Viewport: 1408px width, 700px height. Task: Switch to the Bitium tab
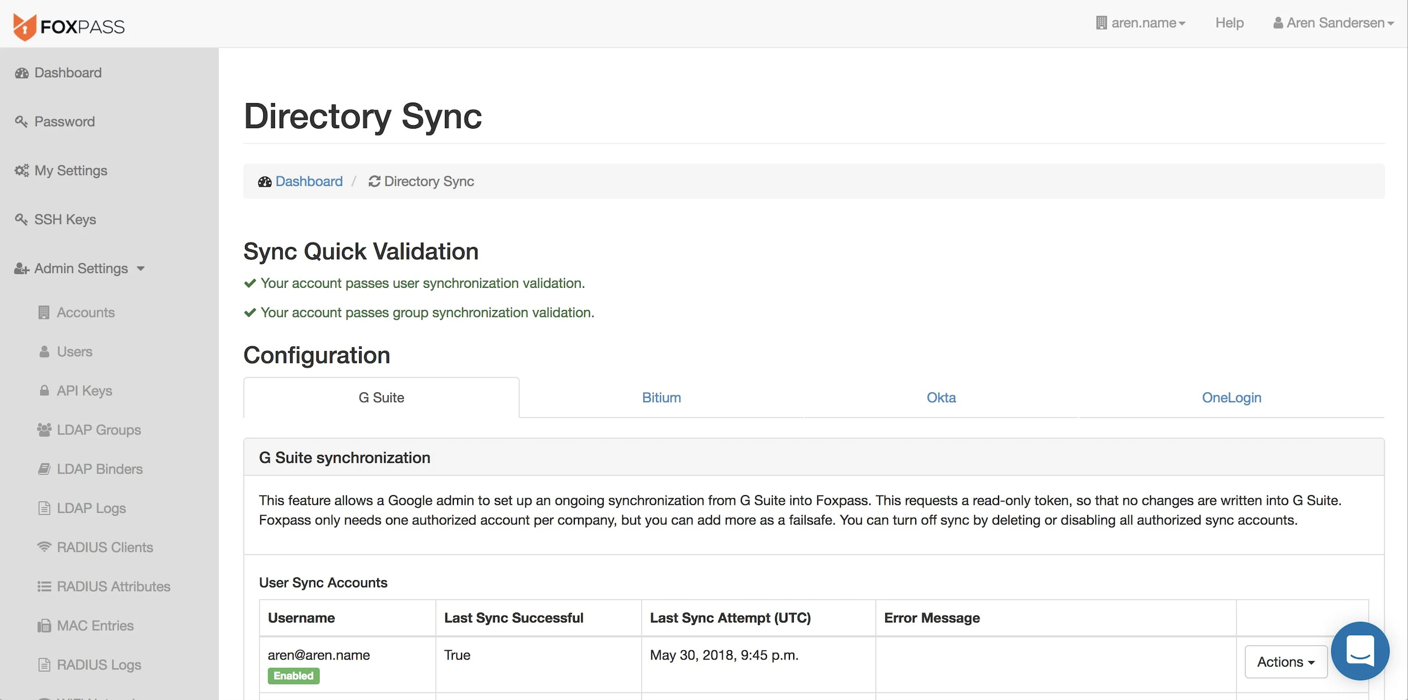tap(661, 398)
